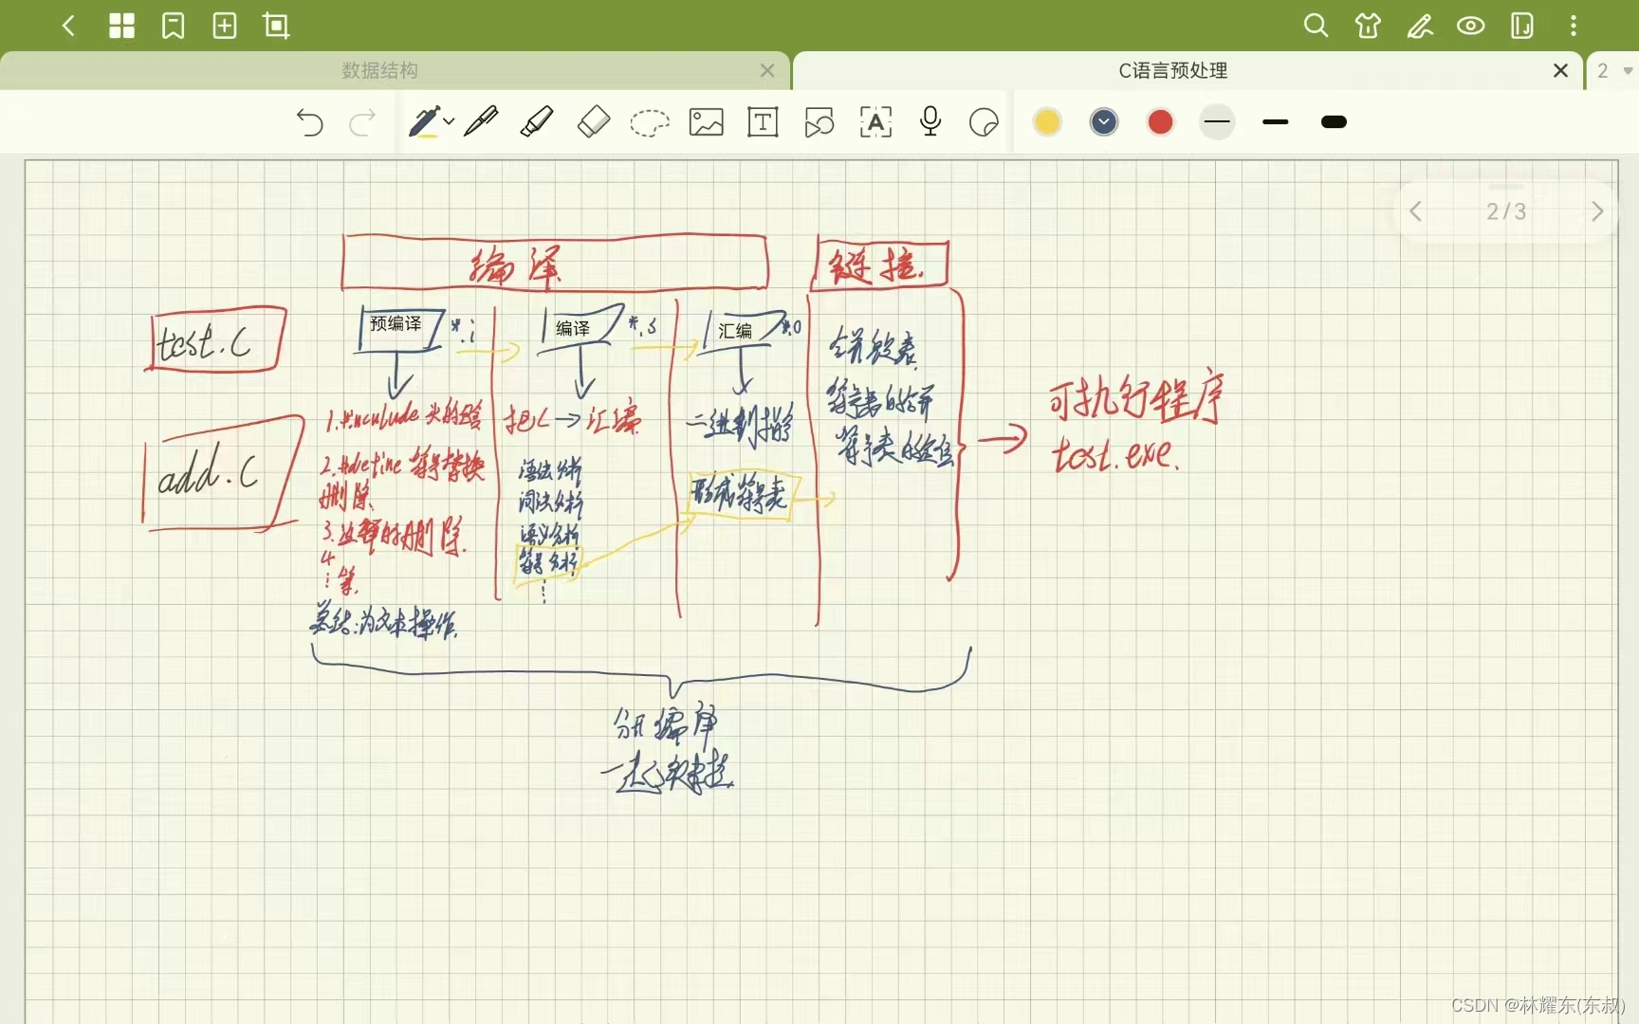Open the search magnifier icon
This screenshot has height=1024, width=1639.
(x=1316, y=26)
